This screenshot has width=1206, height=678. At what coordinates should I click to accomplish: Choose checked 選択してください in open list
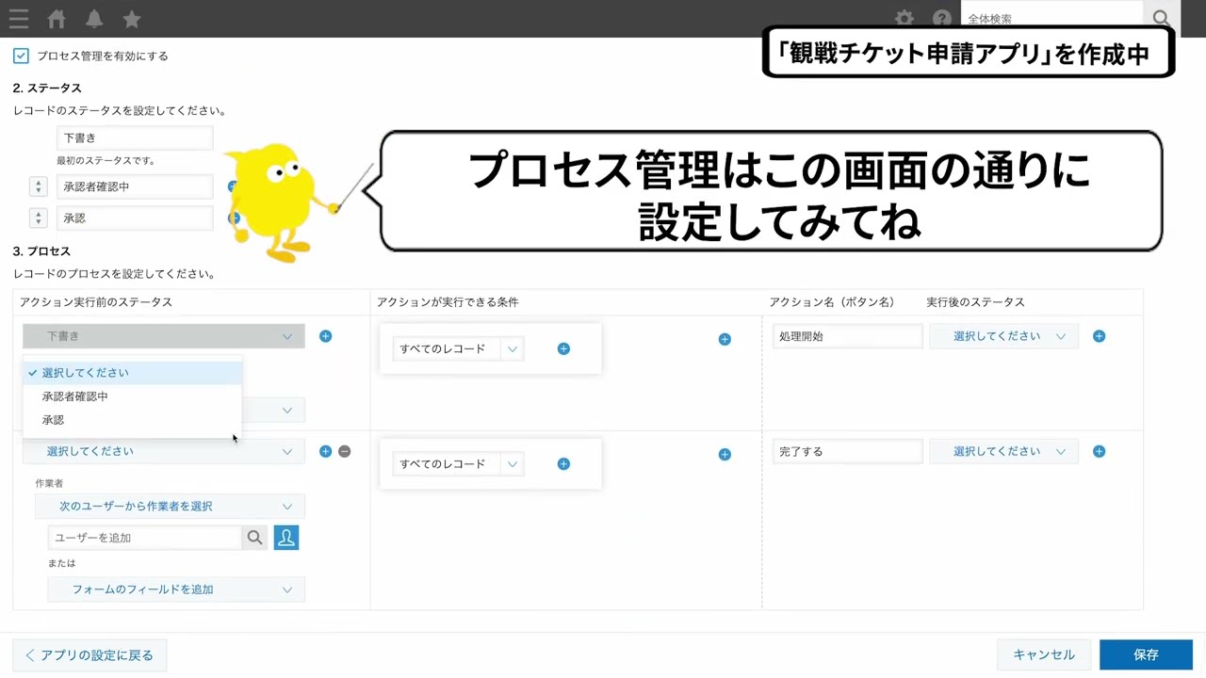133,373
